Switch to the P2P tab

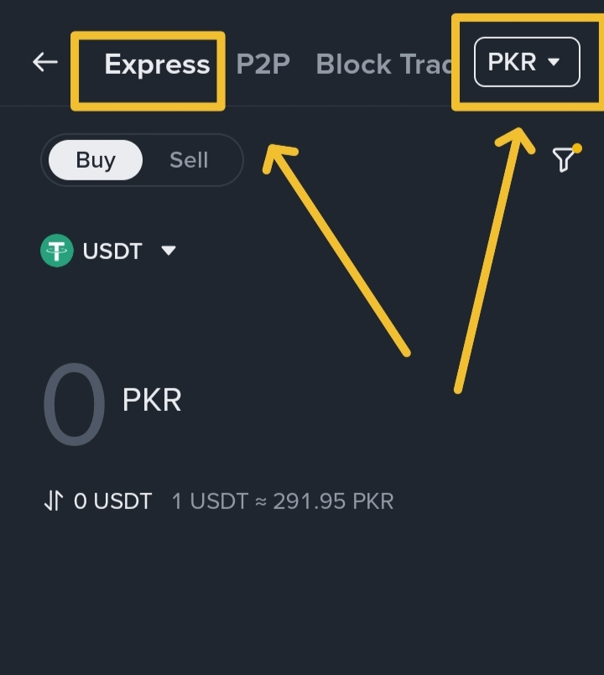(263, 65)
